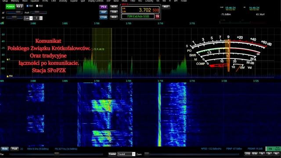Click the PBSNR status text
The height and width of the screenshot is (158, 281).
point(255,149)
